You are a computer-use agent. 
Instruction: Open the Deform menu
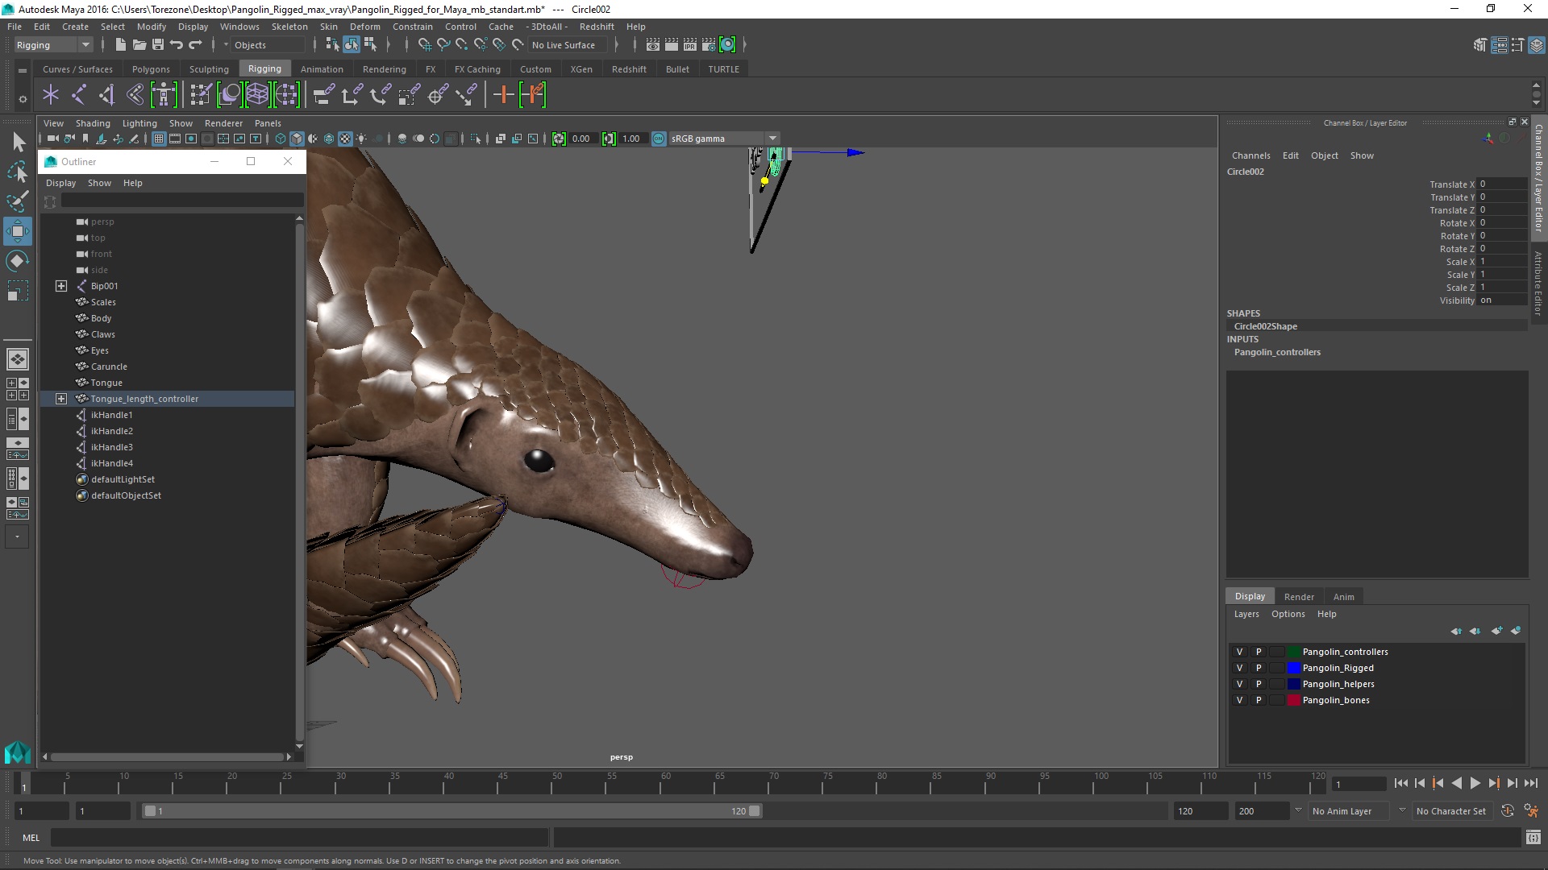tap(364, 27)
